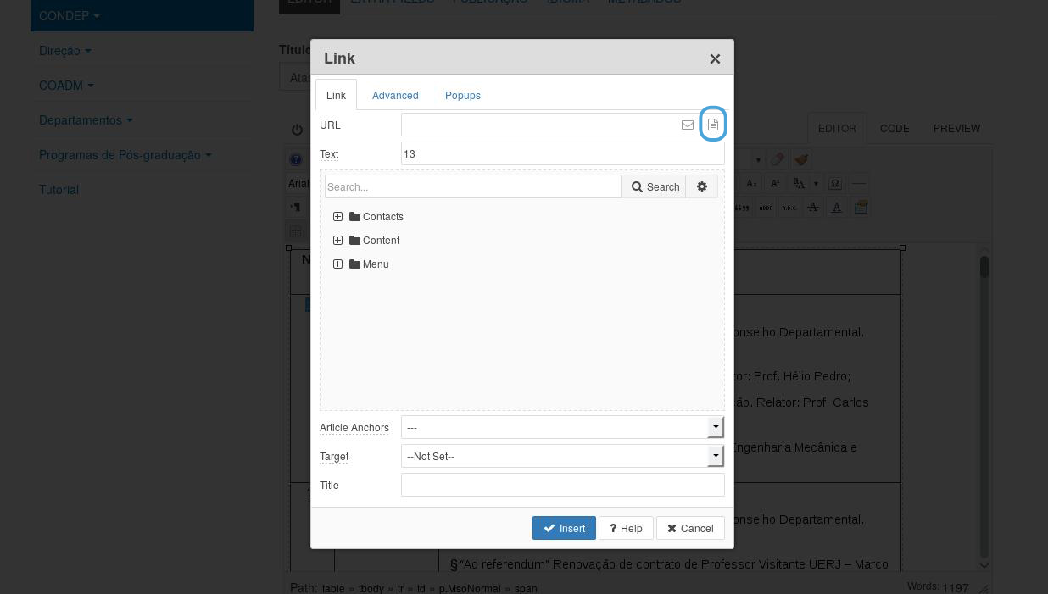
Task: Click the strikethrough A icon
Action: pyautogui.click(x=813, y=208)
